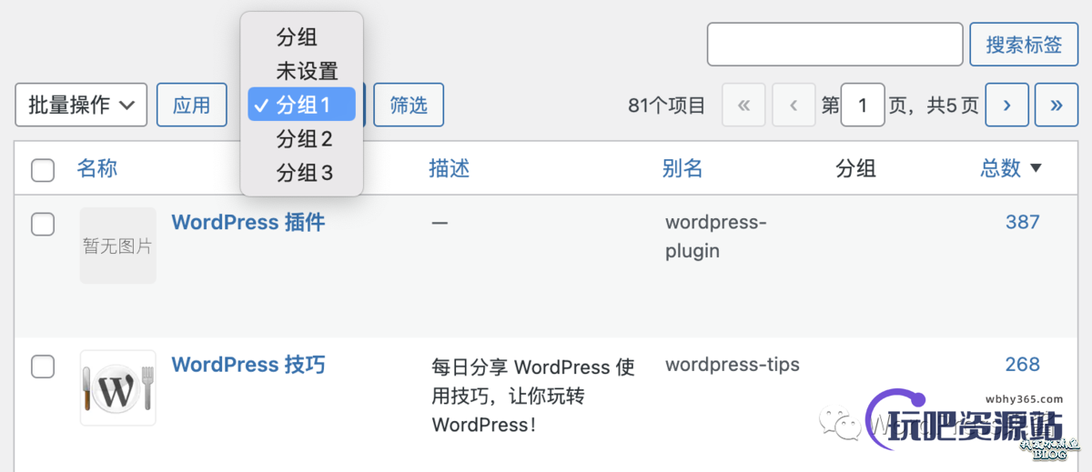This screenshot has height=472, width=1092.
Task: Click the 搜索标签 search tags button
Action: click(1024, 45)
